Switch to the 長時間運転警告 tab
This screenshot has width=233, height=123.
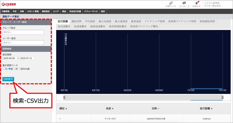click(118, 26)
